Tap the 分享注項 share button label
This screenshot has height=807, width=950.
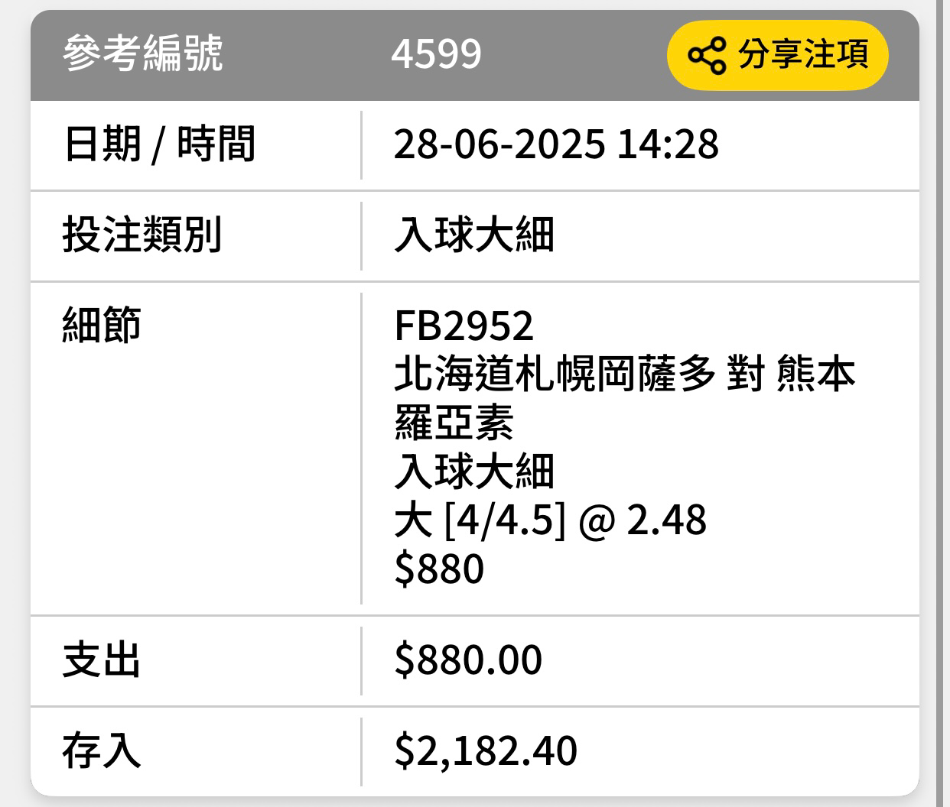click(803, 54)
